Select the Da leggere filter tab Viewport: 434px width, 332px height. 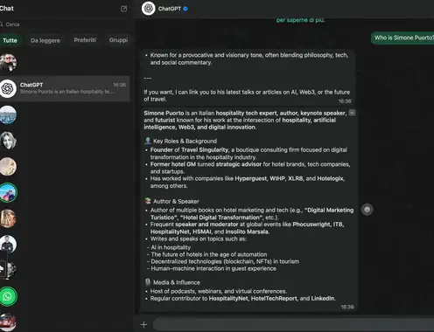(x=45, y=40)
